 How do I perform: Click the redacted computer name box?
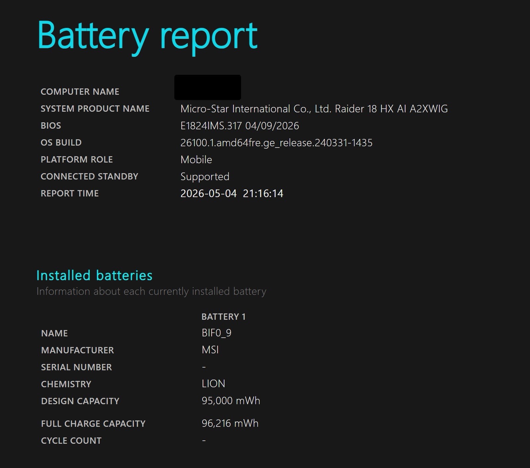tap(208, 87)
